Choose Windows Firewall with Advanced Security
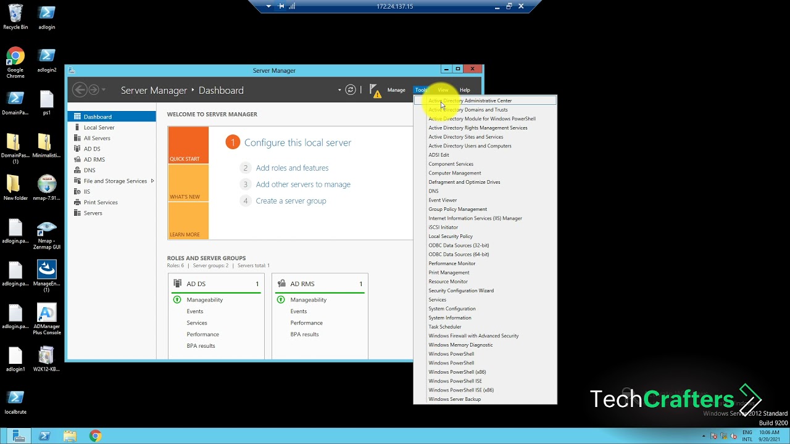This screenshot has height=444, width=790. pos(485,336)
